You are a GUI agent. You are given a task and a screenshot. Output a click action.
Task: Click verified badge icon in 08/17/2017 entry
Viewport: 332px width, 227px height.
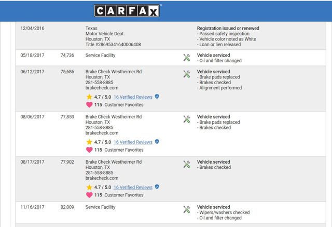coord(157,187)
